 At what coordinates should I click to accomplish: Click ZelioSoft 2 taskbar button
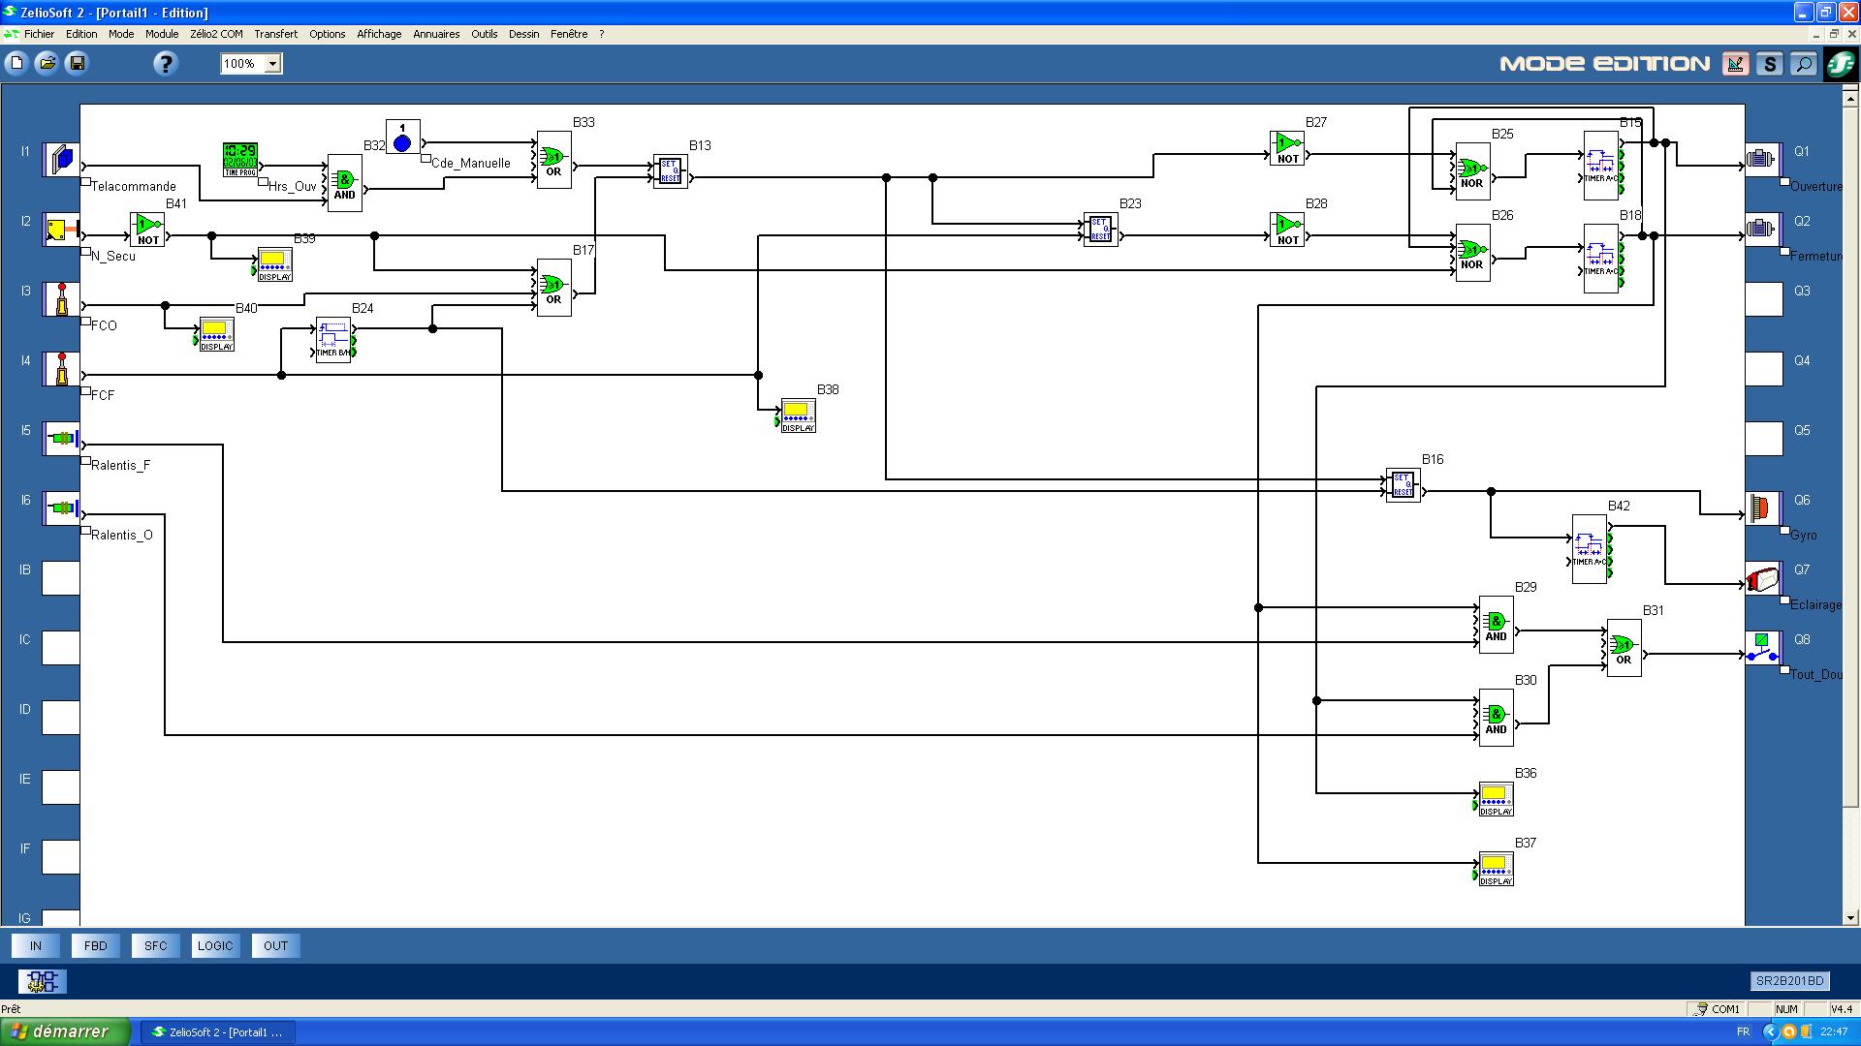click(217, 1032)
